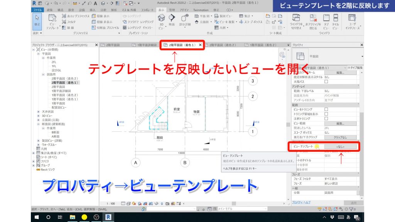The image size is (395, 222).
Task: Enable the 注釈トリミング checkbox
Action: point(326,118)
